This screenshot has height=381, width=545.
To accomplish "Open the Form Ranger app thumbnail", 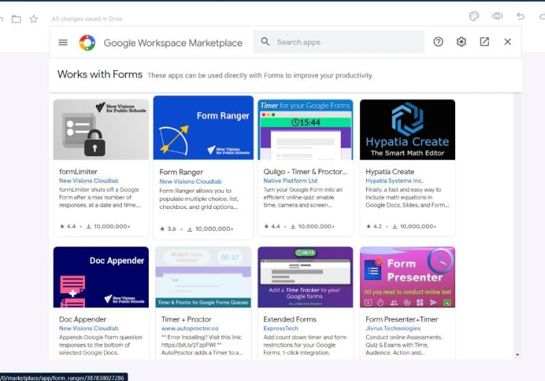I will (204, 128).
